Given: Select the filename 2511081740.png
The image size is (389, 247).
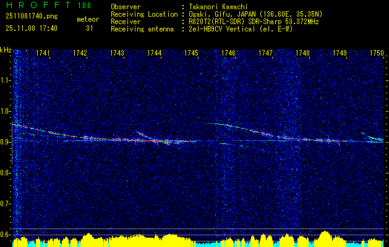Looking at the screenshot, I should pos(32,17).
